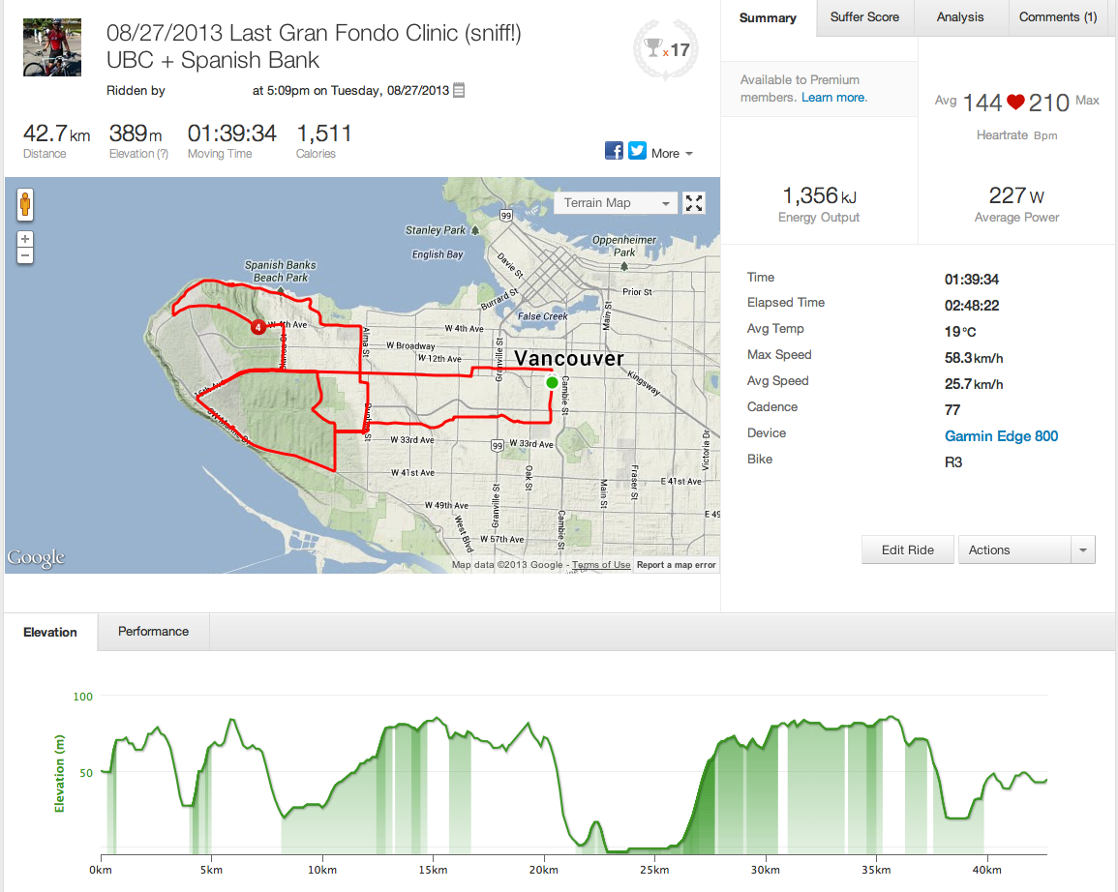
Task: Open the Analysis tab
Action: coord(960,17)
